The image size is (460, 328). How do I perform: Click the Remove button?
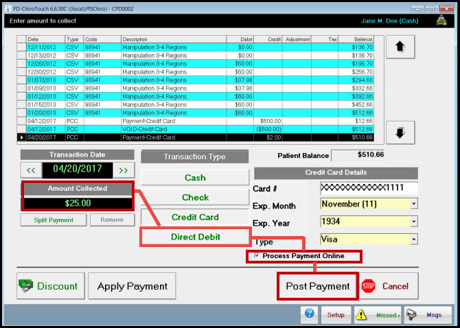[112, 220]
